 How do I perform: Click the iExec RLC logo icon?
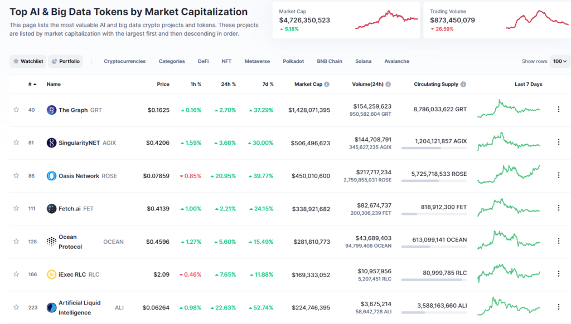pos(51,274)
